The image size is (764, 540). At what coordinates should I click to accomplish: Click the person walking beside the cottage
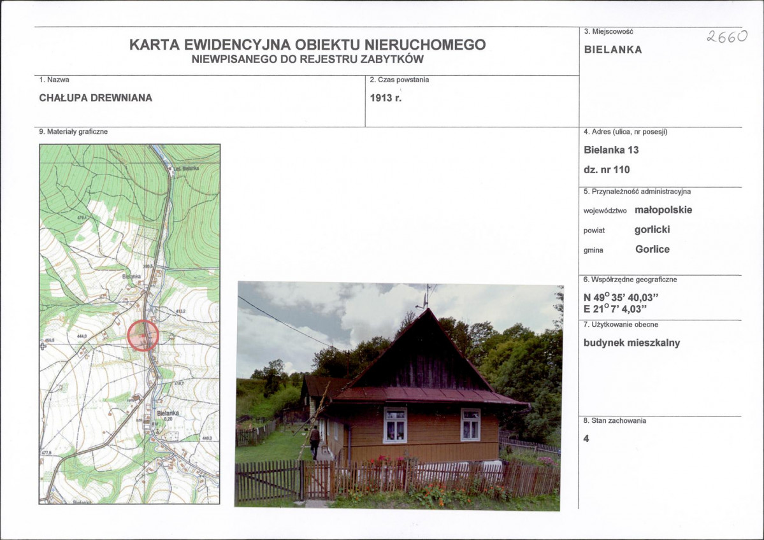[315, 442]
